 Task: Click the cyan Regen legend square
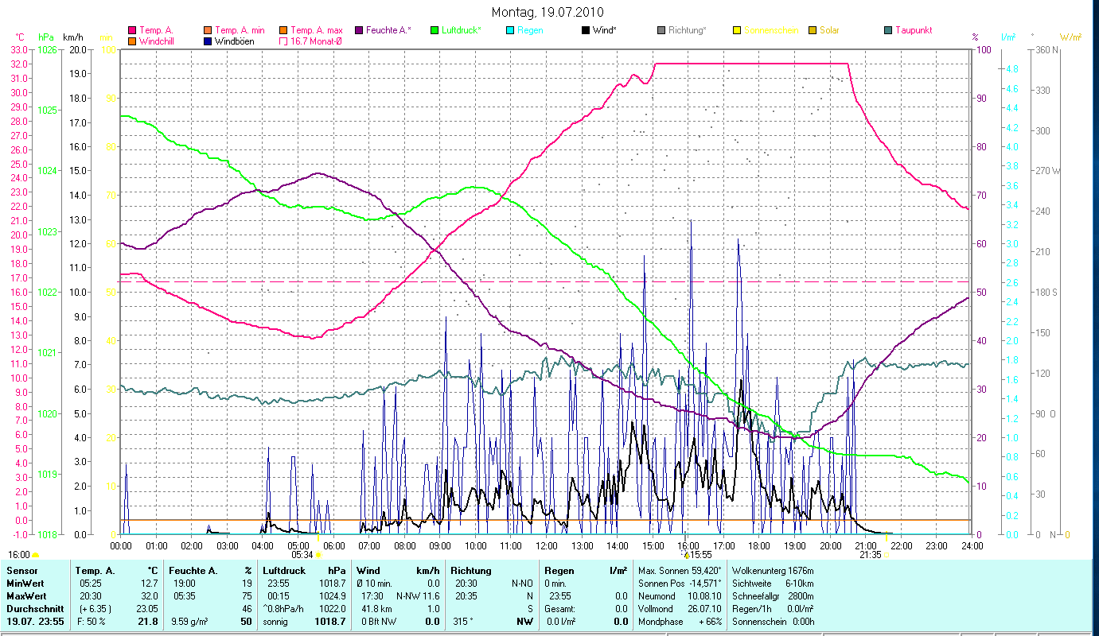(510, 30)
